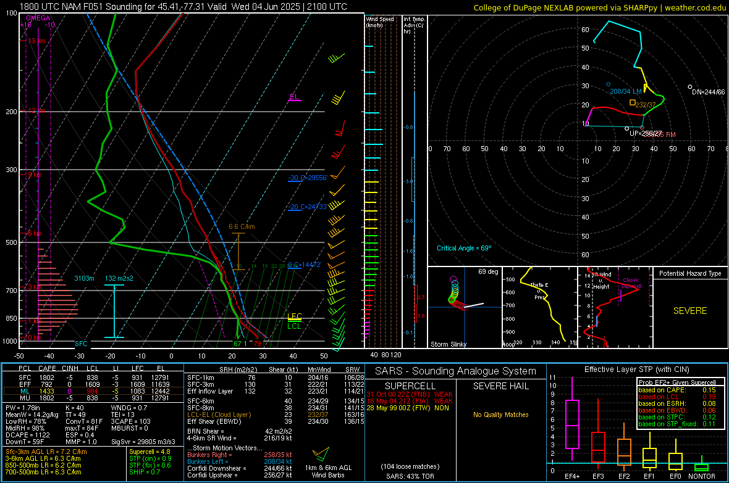This screenshot has width=729, height=483.
Task: Click the LCL-EL (Cloud Layer) row label
Action: (x=219, y=415)
